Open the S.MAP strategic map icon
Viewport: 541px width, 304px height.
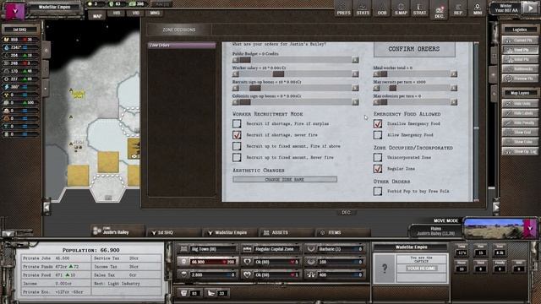click(401, 9)
